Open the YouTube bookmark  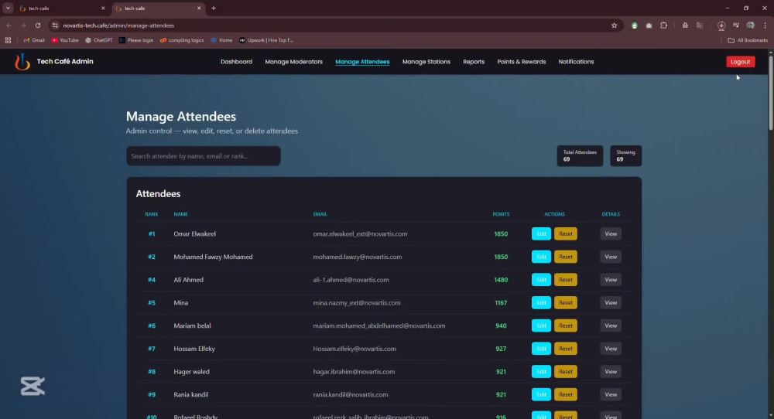[x=65, y=40]
